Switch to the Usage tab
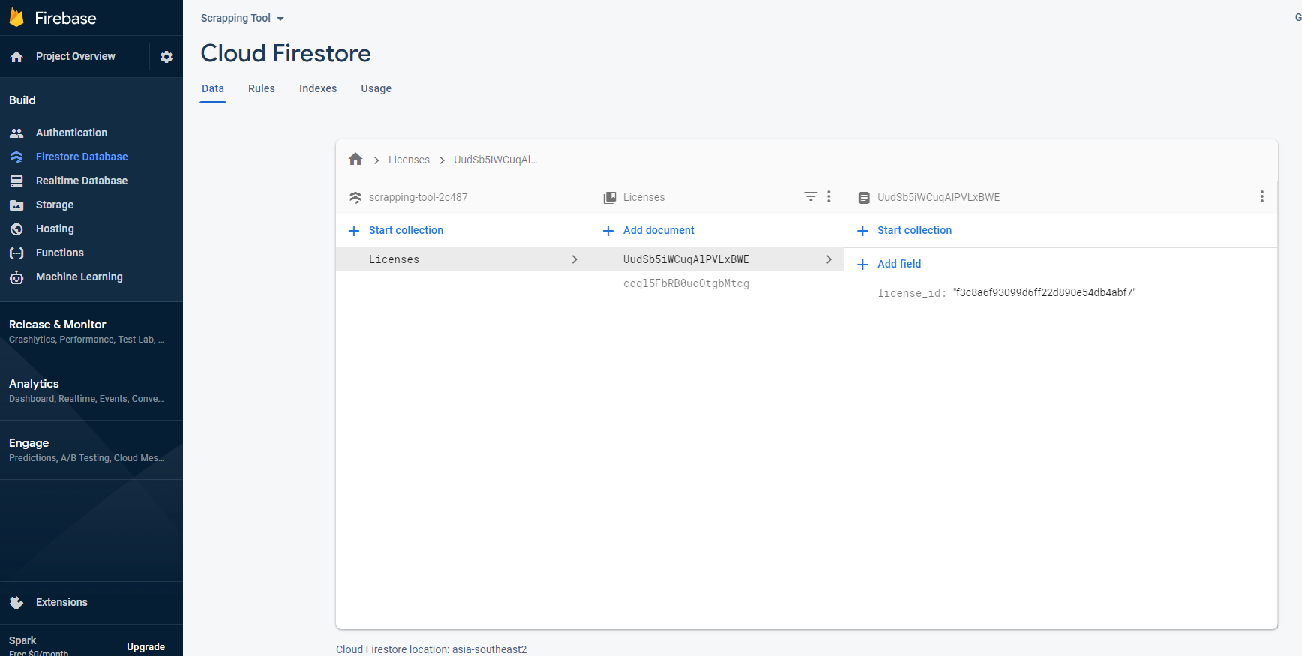The width and height of the screenshot is (1302, 656). [376, 88]
